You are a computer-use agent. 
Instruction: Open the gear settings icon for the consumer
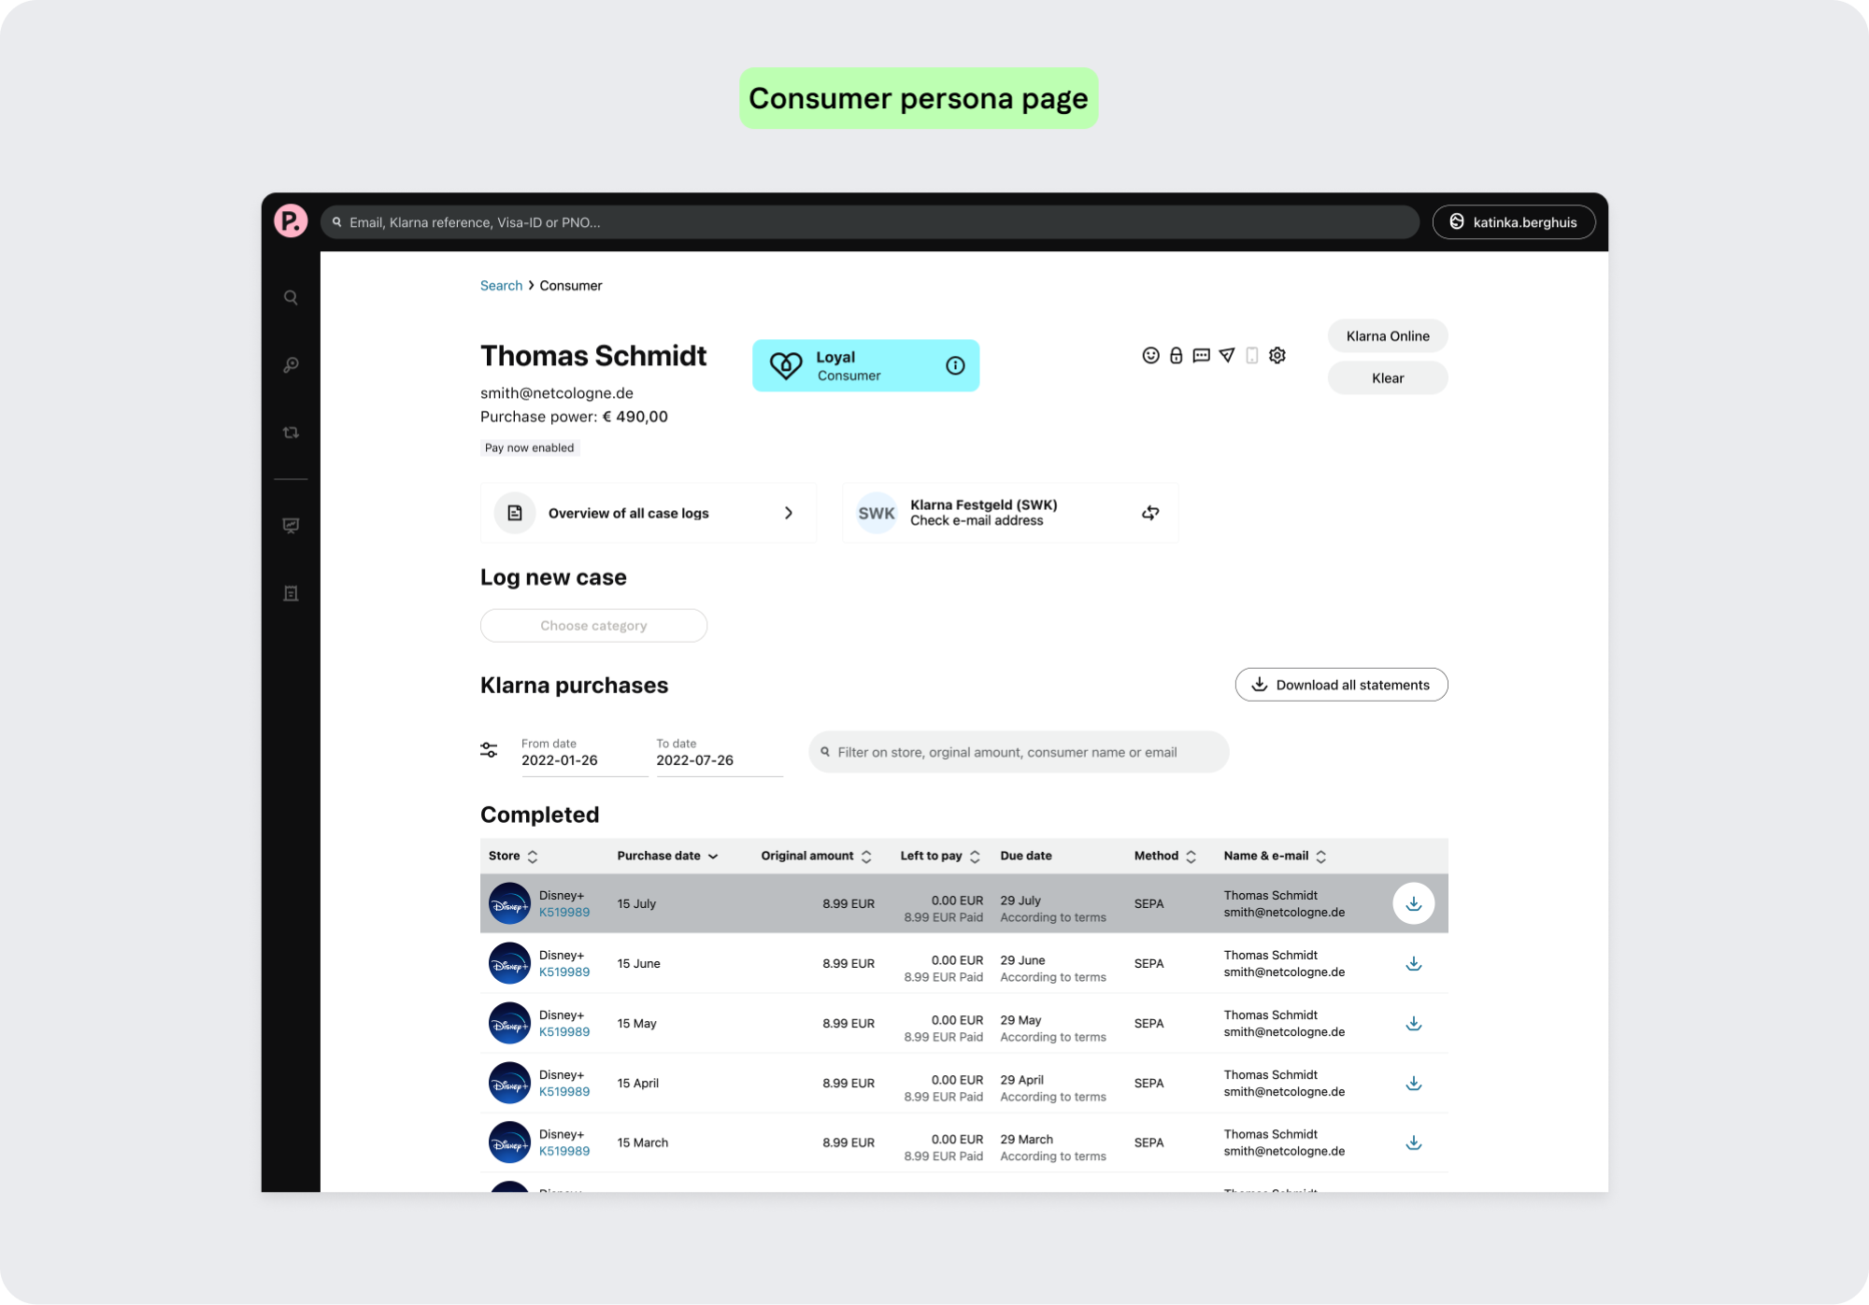(1277, 355)
